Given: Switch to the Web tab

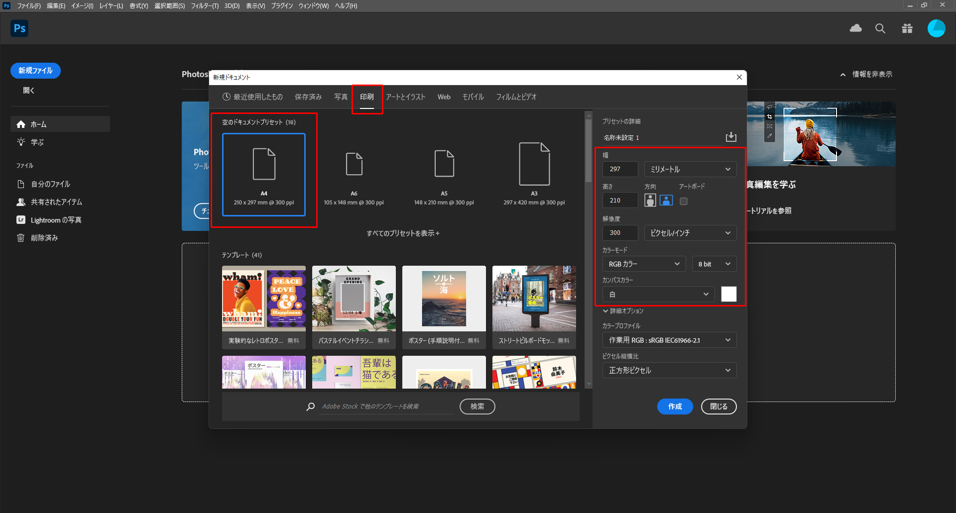Looking at the screenshot, I should (x=444, y=97).
